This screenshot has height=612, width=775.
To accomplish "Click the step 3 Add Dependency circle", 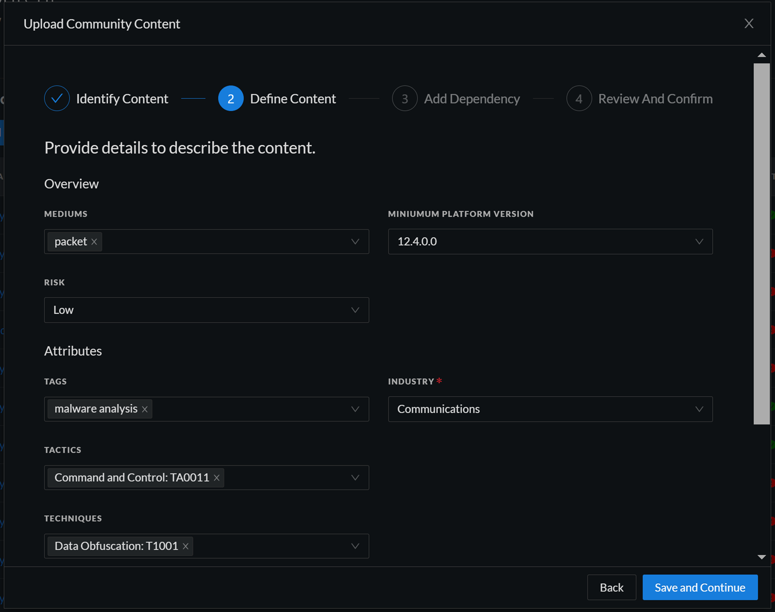I will point(405,98).
